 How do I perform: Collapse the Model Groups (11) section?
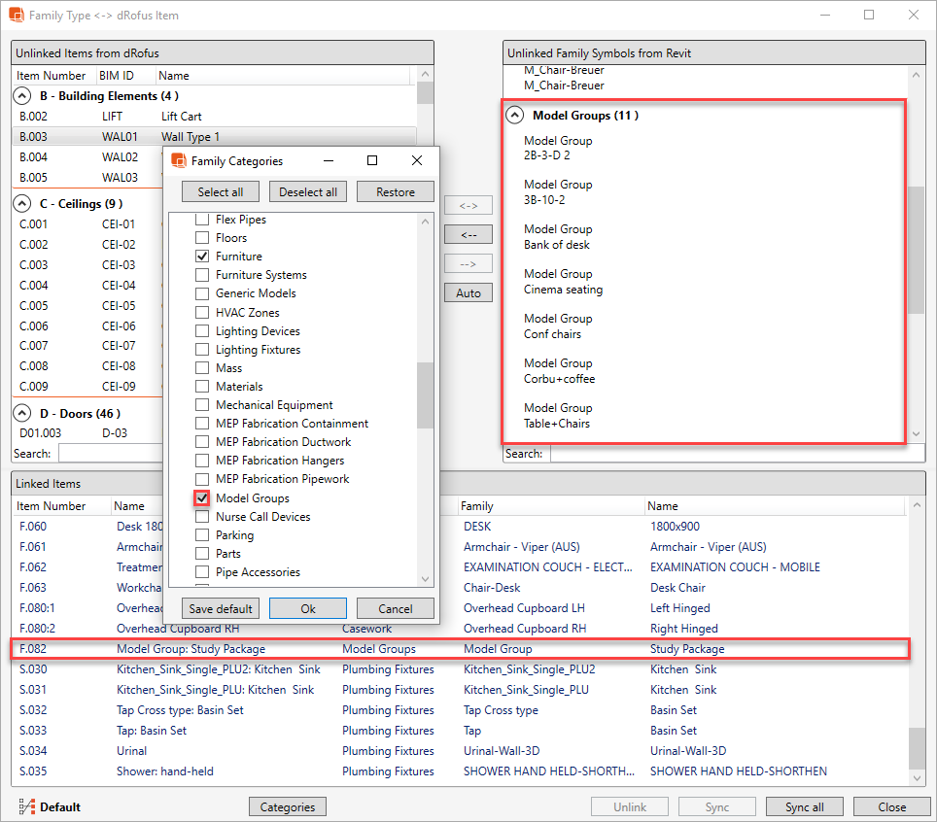tap(515, 116)
